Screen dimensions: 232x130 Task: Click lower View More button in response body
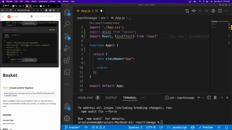29,60
